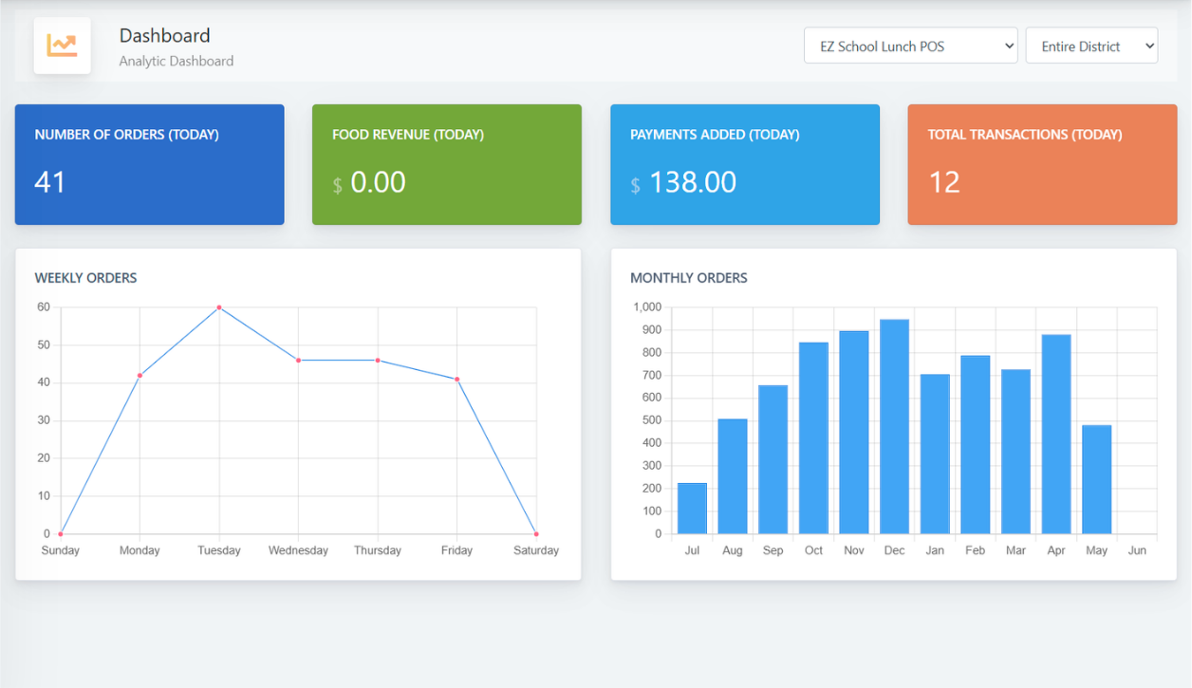Click the Friday data point marker
The image size is (1192, 688).
(456, 380)
